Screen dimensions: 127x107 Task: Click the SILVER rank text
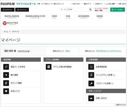pos(100,51)
